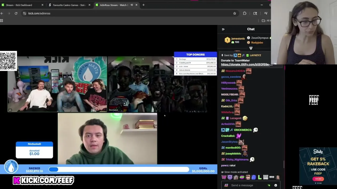Click the Slow mode activated notice
The width and height of the screenshot is (337, 189).
pyautogui.click(x=234, y=172)
